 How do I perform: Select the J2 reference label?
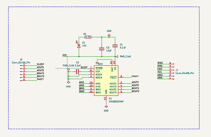click(x=21, y=59)
